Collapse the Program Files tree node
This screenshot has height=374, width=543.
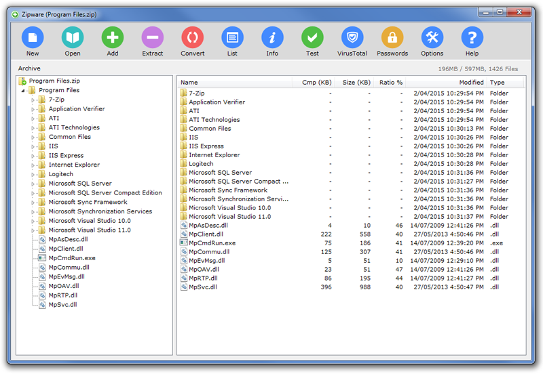coord(23,91)
